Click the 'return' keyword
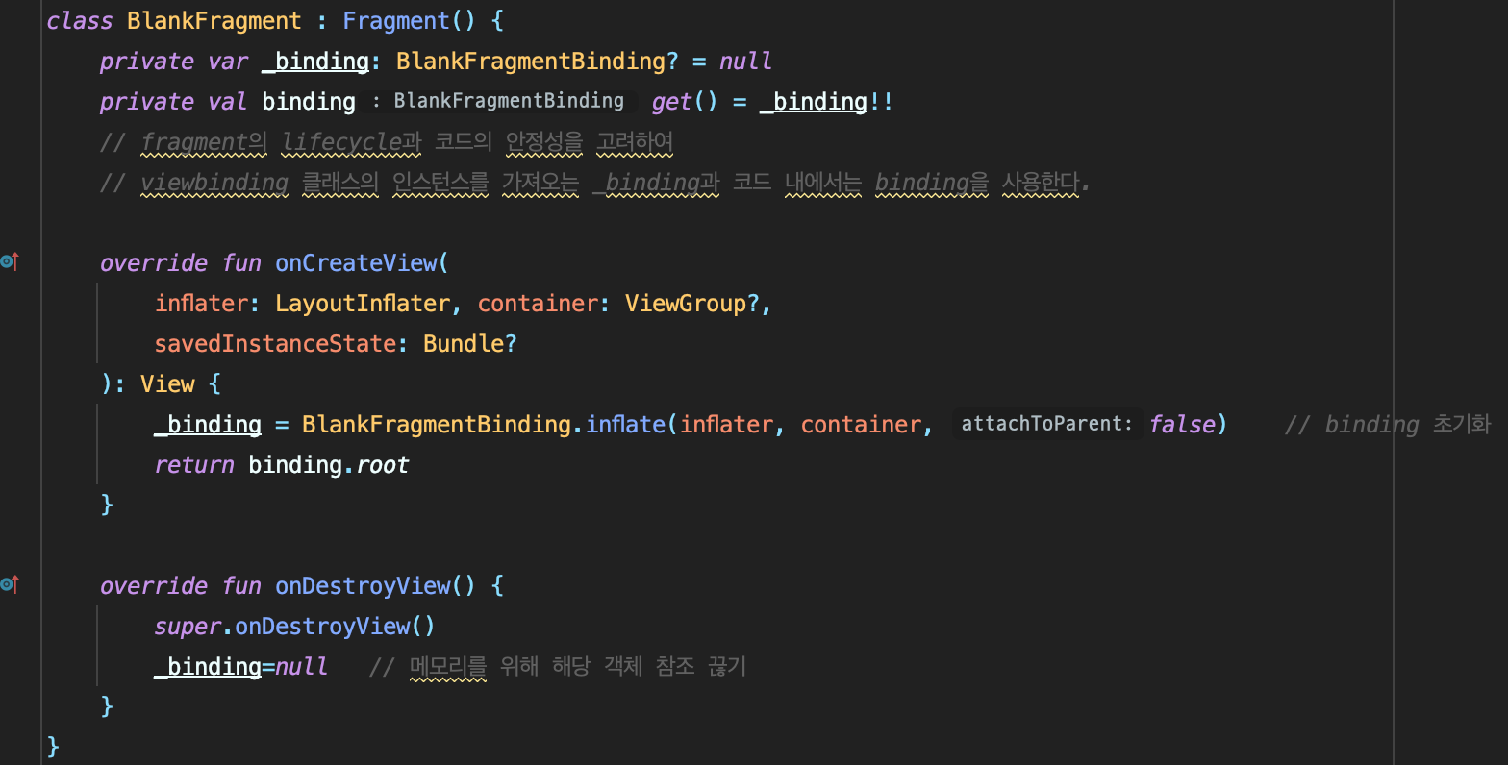 point(194,465)
